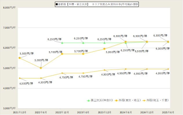Click the 4,900円/坪 data label
183x115 pixels.
click(108, 75)
